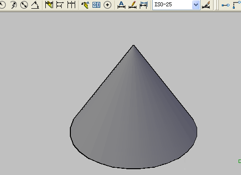Viewport: 241px width, 175px height.
Task: Click the Temporary Track Point snap icon
Action: (x=226, y=5)
